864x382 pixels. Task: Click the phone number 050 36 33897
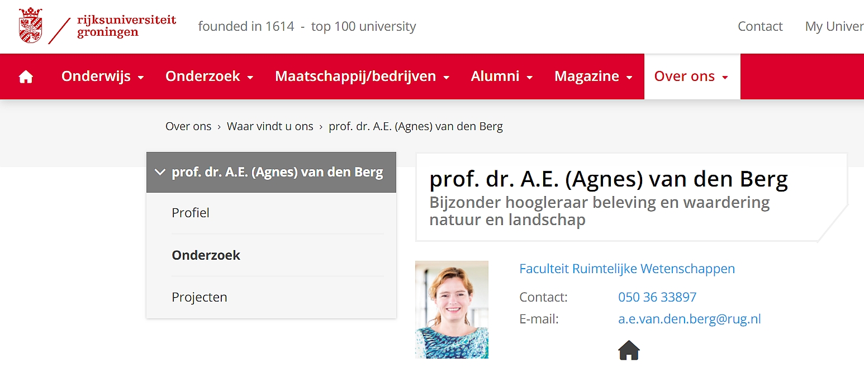(x=657, y=297)
